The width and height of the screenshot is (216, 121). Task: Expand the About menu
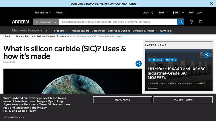click(60, 12)
